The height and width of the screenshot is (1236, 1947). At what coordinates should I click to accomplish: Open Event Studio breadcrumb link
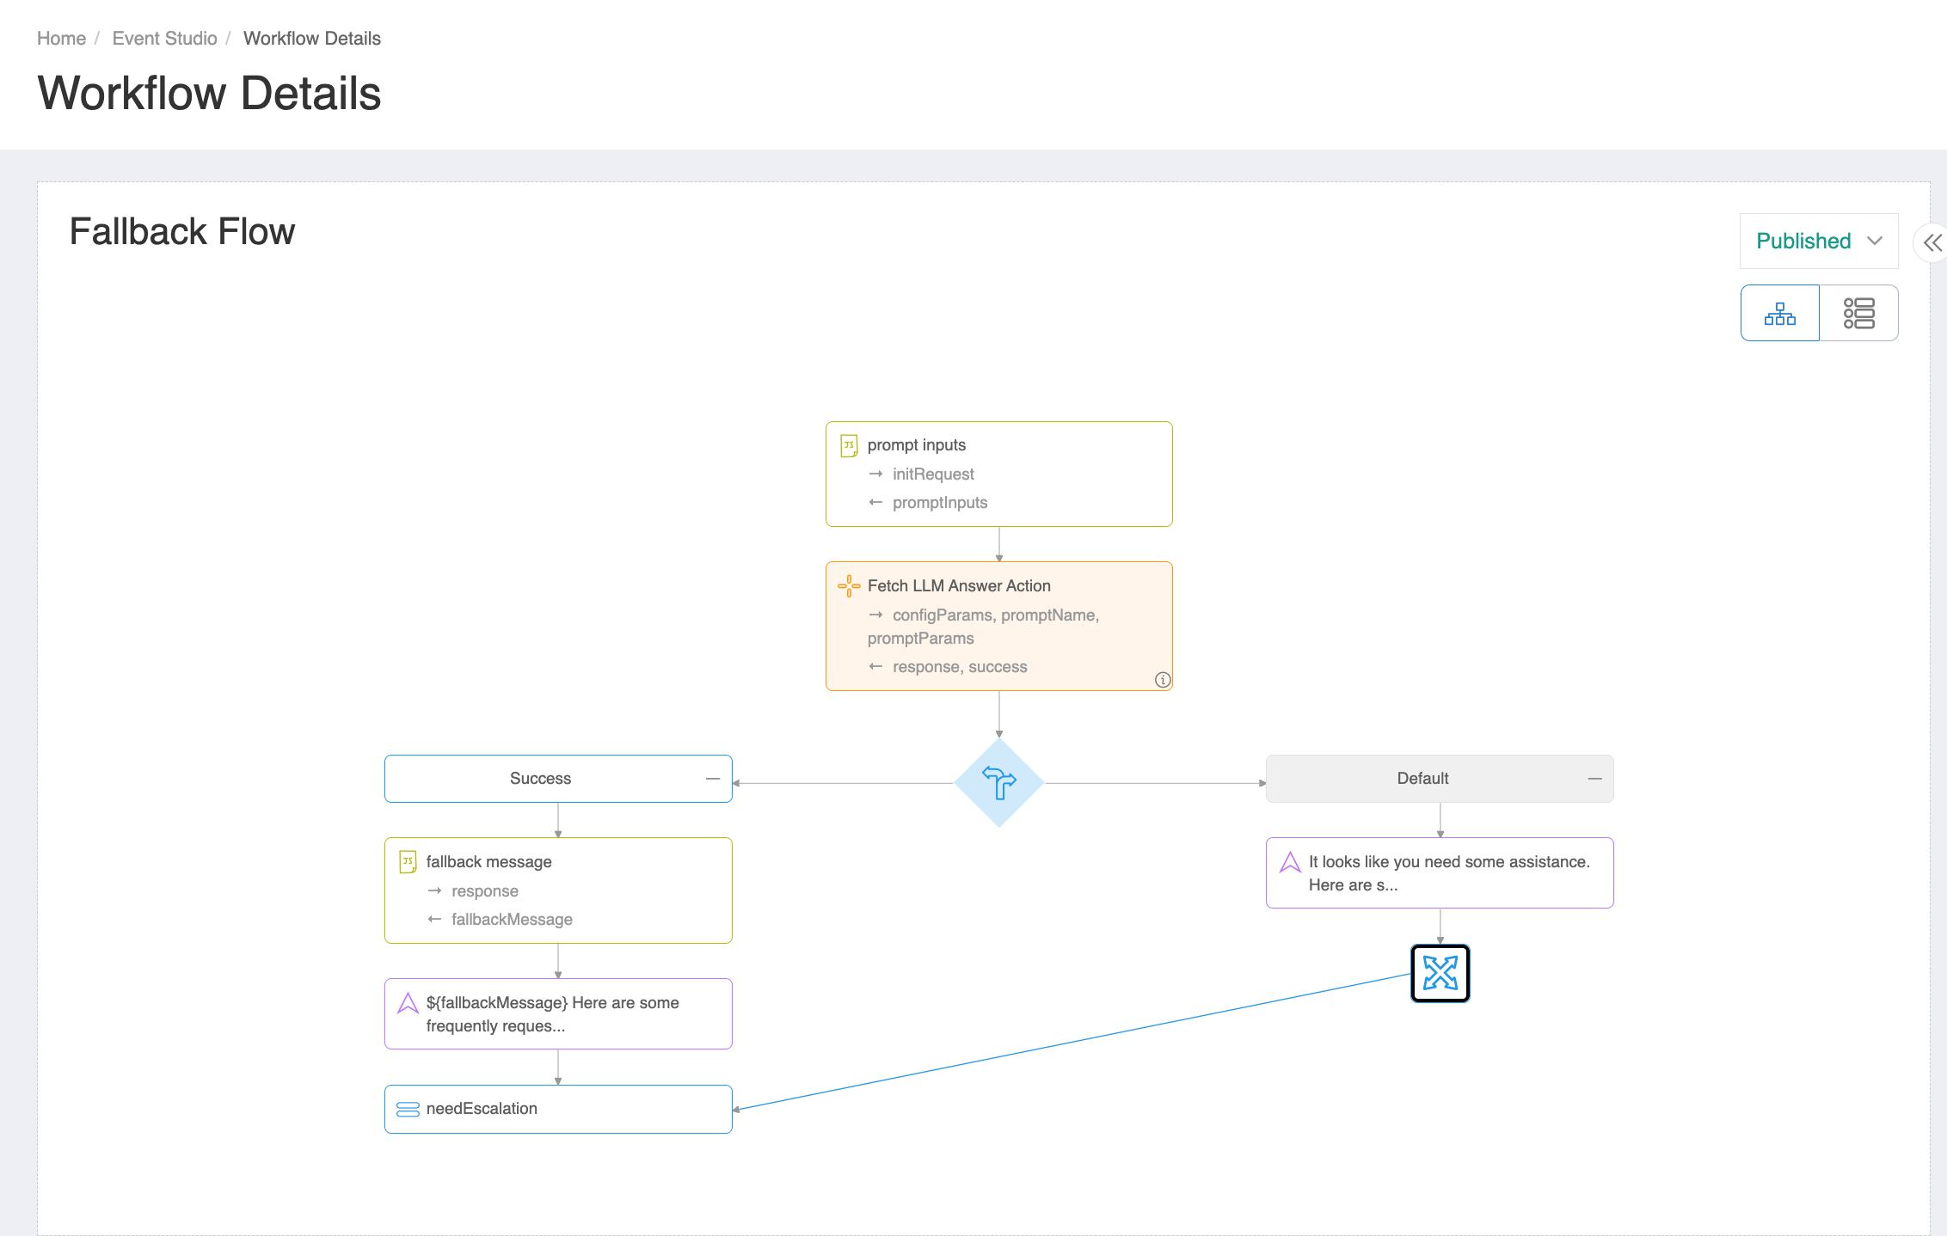164,39
